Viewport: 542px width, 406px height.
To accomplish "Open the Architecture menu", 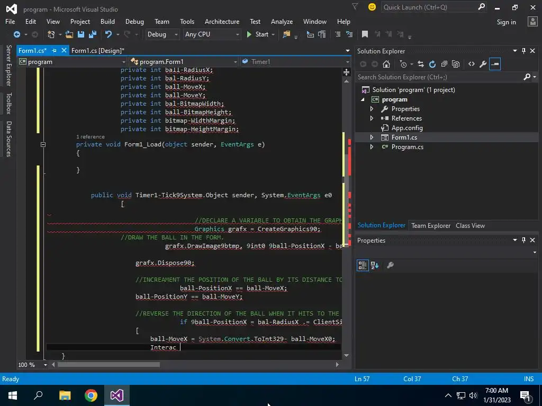I will (222, 21).
